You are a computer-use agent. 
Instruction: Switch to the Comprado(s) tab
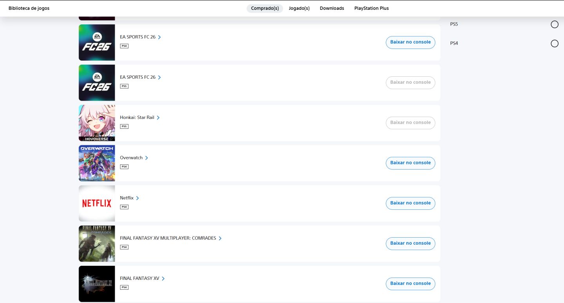click(x=265, y=8)
